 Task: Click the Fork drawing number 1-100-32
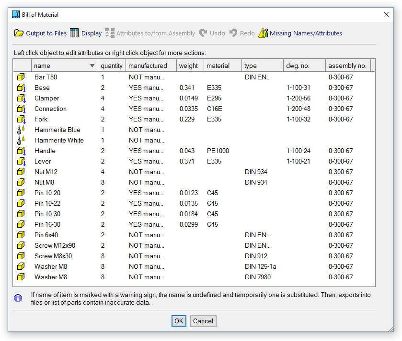[298, 119]
